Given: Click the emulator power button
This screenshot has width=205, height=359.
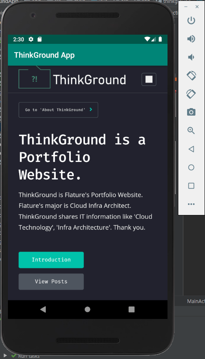Looking at the screenshot, I should (x=191, y=20).
